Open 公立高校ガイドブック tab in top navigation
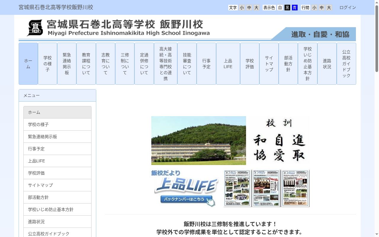The height and width of the screenshot is (237, 379). coord(346,64)
